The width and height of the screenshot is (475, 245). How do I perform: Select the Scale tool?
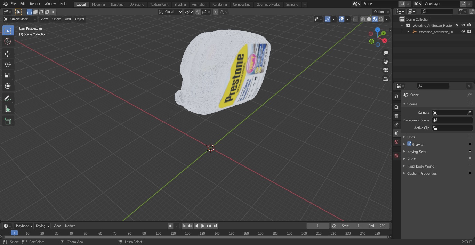point(8,75)
